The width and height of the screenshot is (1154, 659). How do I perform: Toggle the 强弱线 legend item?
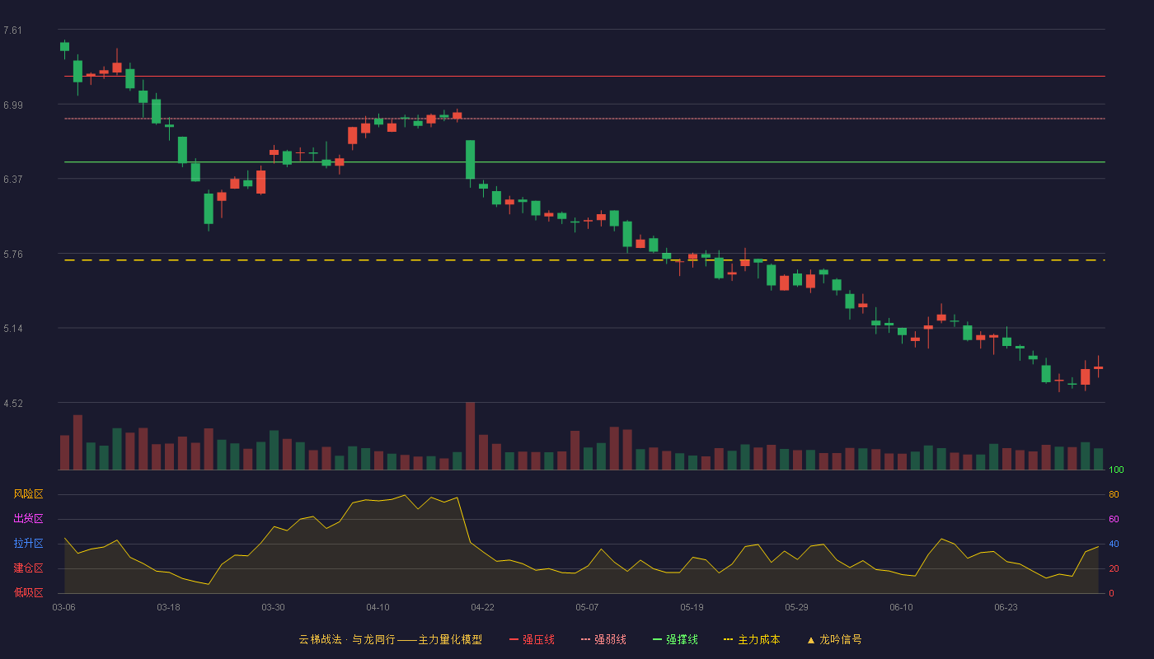[x=603, y=639]
